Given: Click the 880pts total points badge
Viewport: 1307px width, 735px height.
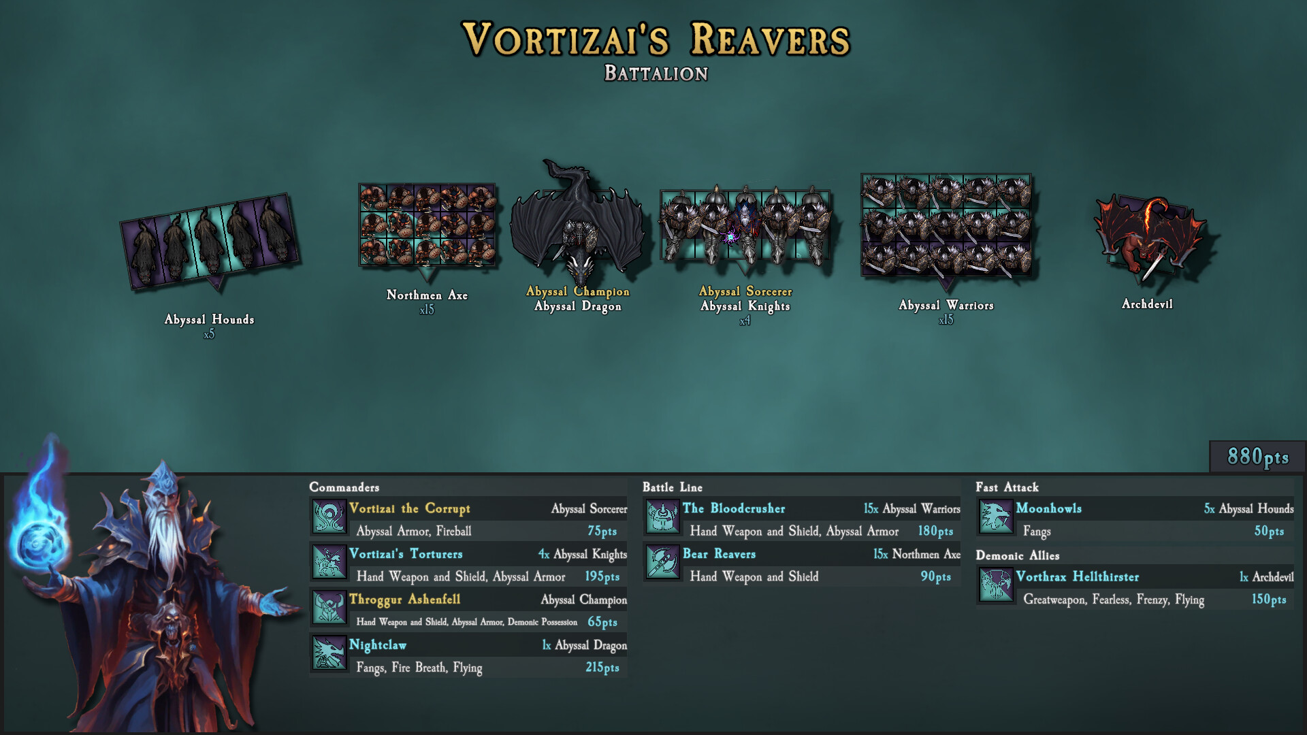Looking at the screenshot, I should click(x=1257, y=457).
